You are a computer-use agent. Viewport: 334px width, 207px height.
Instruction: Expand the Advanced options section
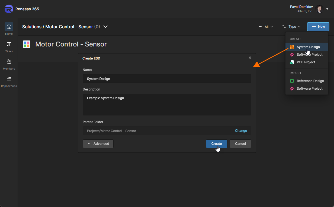click(98, 144)
